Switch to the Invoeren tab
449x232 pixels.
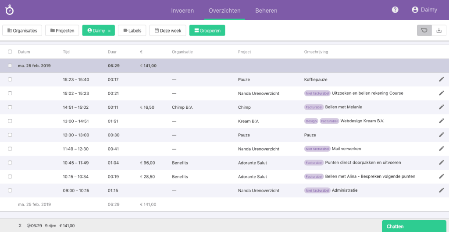(182, 11)
